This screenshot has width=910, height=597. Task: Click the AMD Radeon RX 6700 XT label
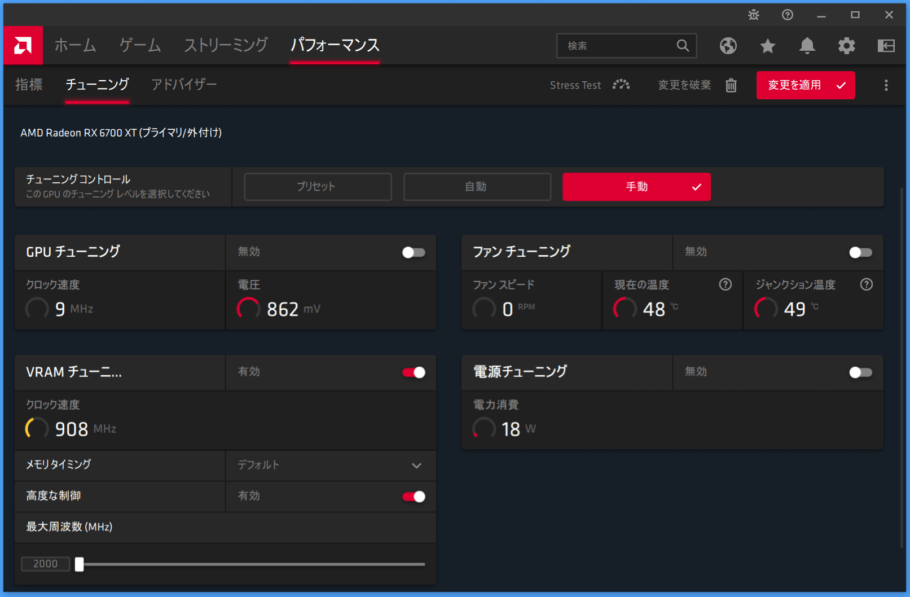coord(121,133)
